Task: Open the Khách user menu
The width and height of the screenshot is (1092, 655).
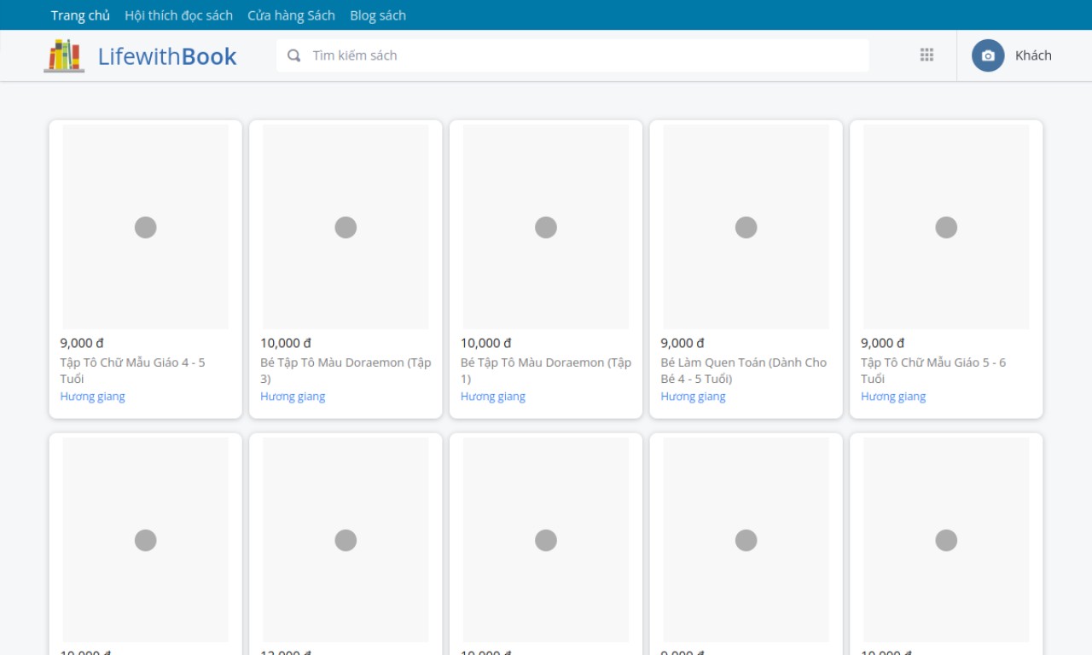Action: [x=1033, y=55]
